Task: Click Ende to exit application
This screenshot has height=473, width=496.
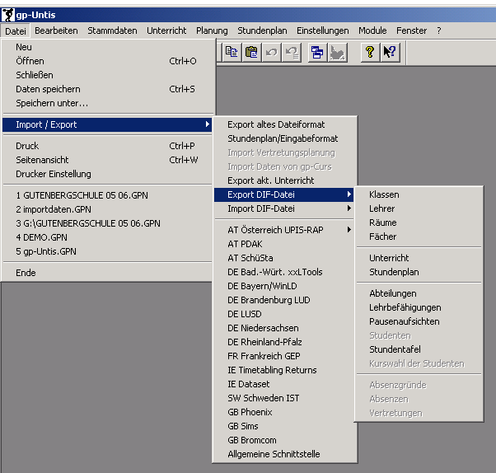Action: pos(26,273)
